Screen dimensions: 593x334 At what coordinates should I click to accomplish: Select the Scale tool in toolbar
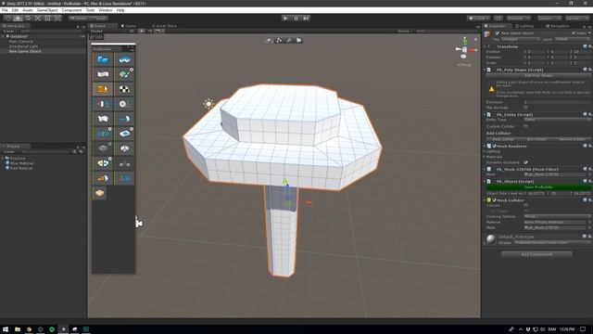(38, 19)
